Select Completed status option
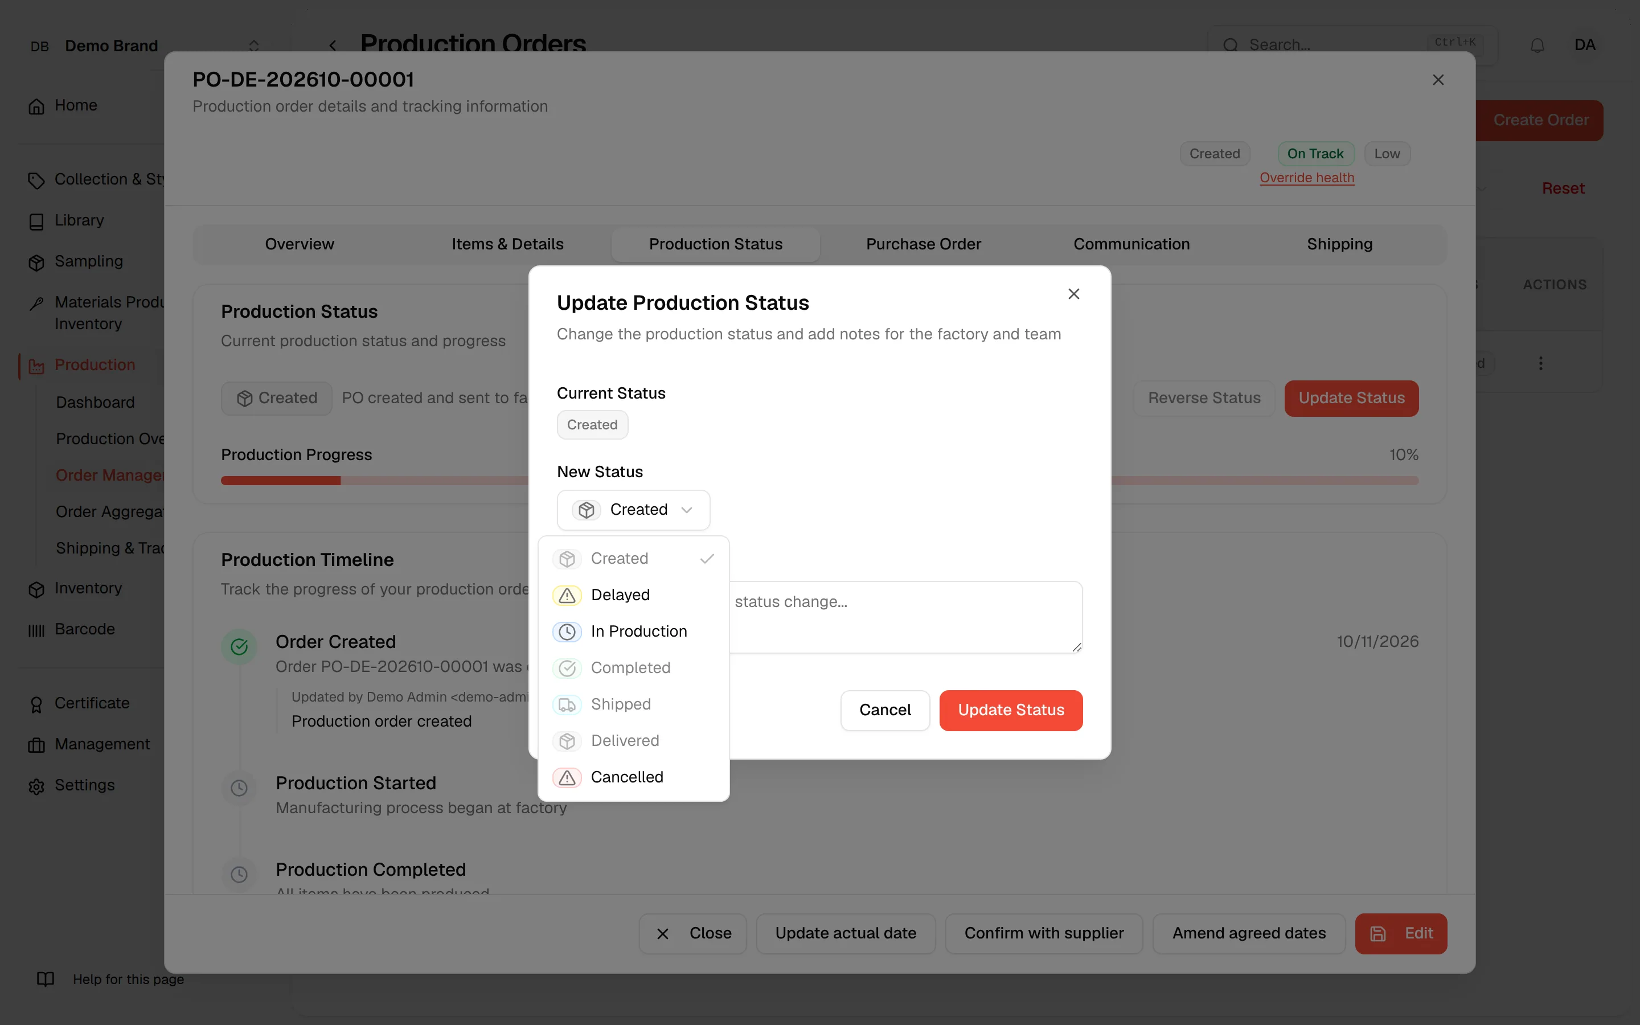Screen dimensions: 1640x1025 pos(633,669)
